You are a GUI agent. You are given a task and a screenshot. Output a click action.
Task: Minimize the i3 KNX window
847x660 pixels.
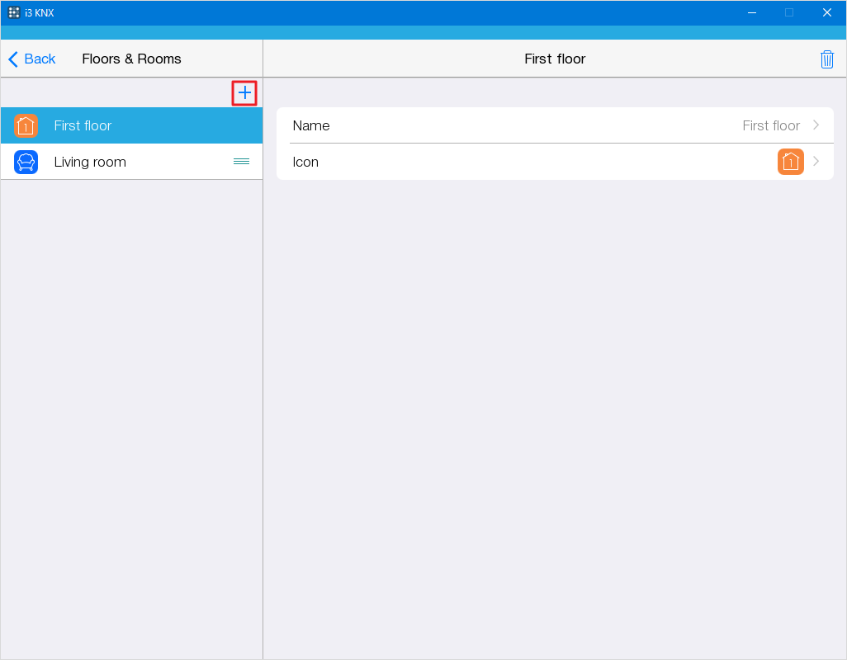point(751,12)
